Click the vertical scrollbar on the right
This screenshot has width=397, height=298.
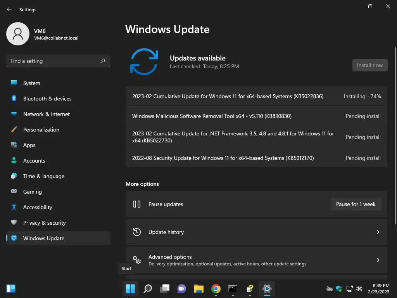pyautogui.click(x=395, y=135)
